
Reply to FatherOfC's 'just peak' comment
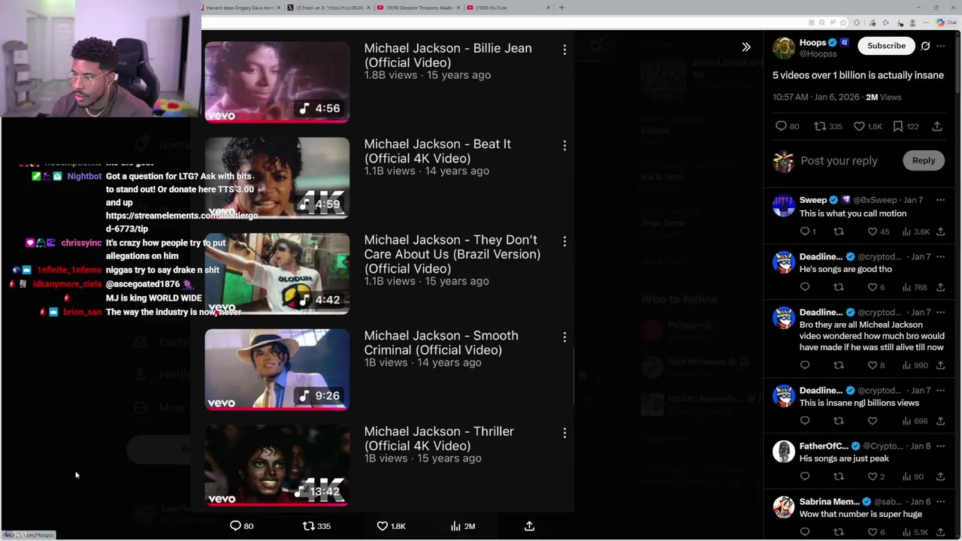point(805,476)
